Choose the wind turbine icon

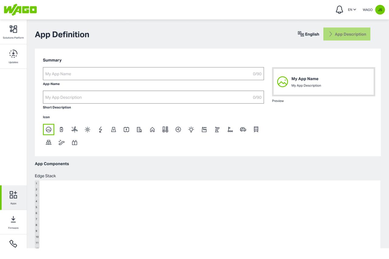pyautogui.click(x=74, y=130)
